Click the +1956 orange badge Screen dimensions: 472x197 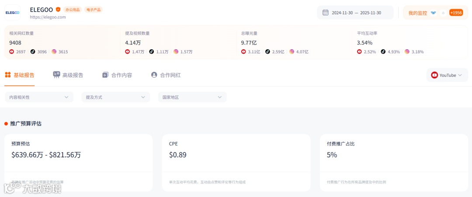tap(456, 13)
